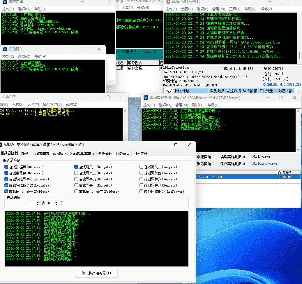Open 帮助(Z) menu
The image size is (302, 284).
[x=71, y=104]
